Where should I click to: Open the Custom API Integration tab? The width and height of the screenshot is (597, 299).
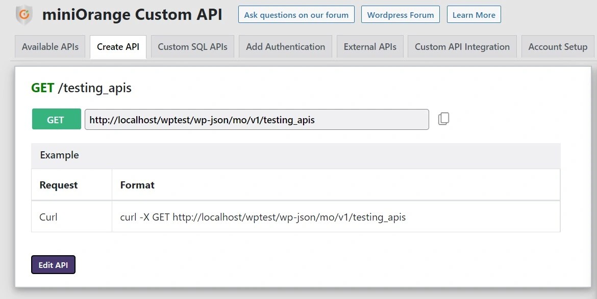(462, 46)
